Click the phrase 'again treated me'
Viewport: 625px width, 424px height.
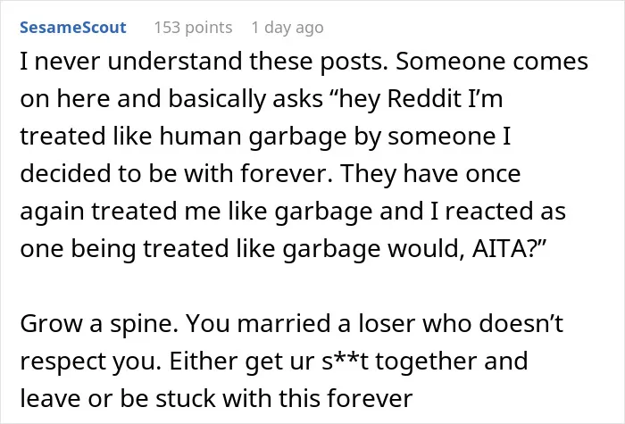pos(120,212)
